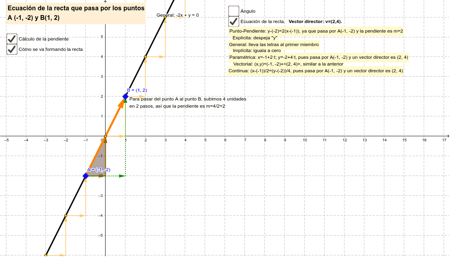
Task: Click 'así que la pendiente es m=4/2=2' text
Action: [x=188, y=106]
